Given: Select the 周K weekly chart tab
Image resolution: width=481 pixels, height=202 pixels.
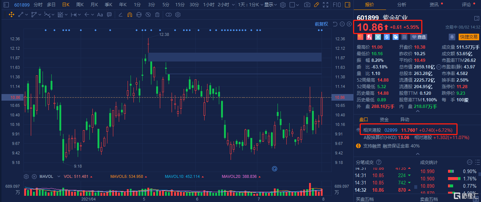Looking at the screenshot, I should [x=80, y=5].
